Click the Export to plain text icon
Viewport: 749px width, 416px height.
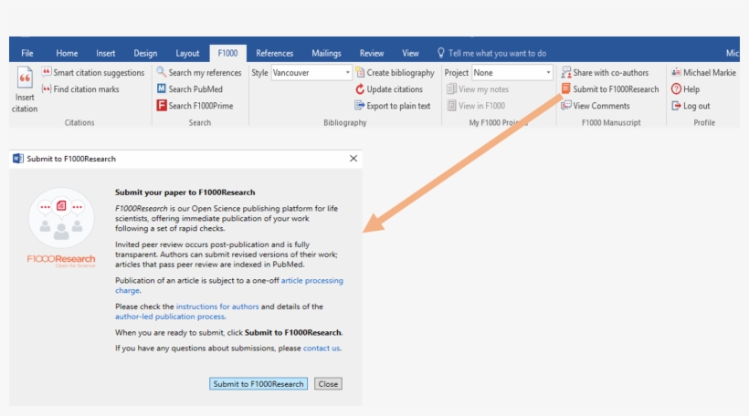(x=360, y=106)
